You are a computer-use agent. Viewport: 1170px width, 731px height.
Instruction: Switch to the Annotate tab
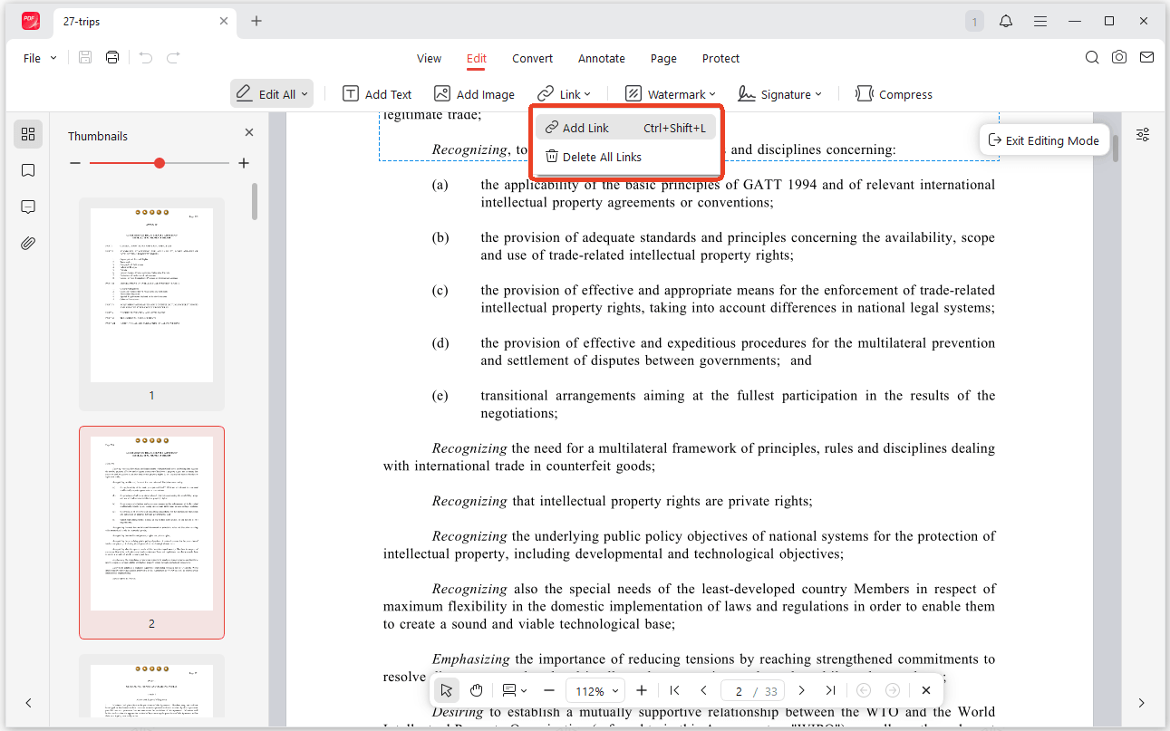click(602, 58)
